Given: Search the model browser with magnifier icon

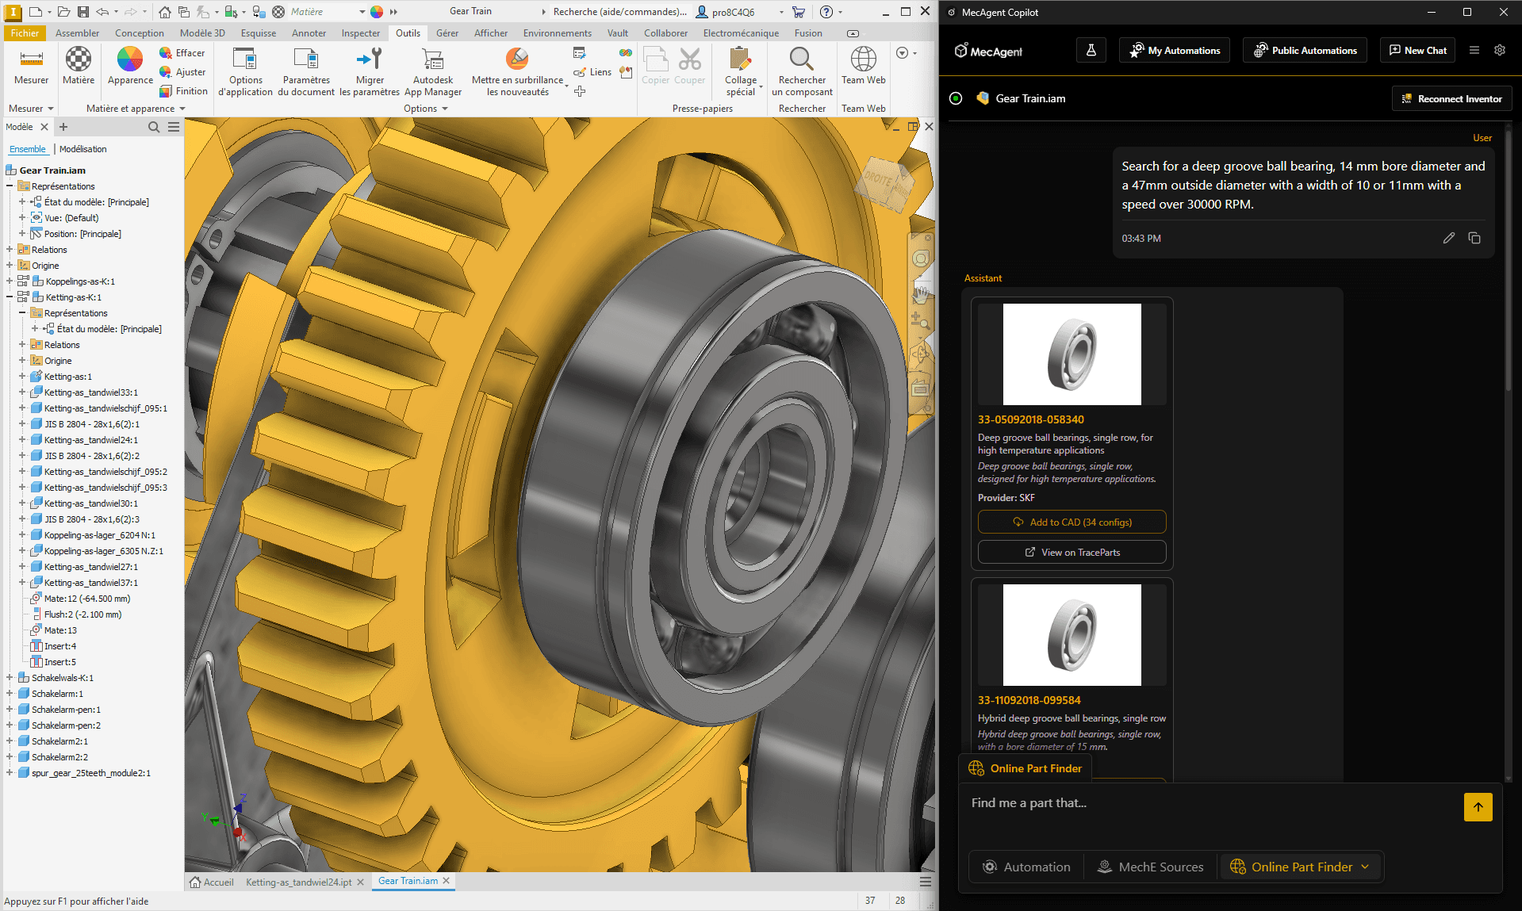Looking at the screenshot, I should 154,127.
